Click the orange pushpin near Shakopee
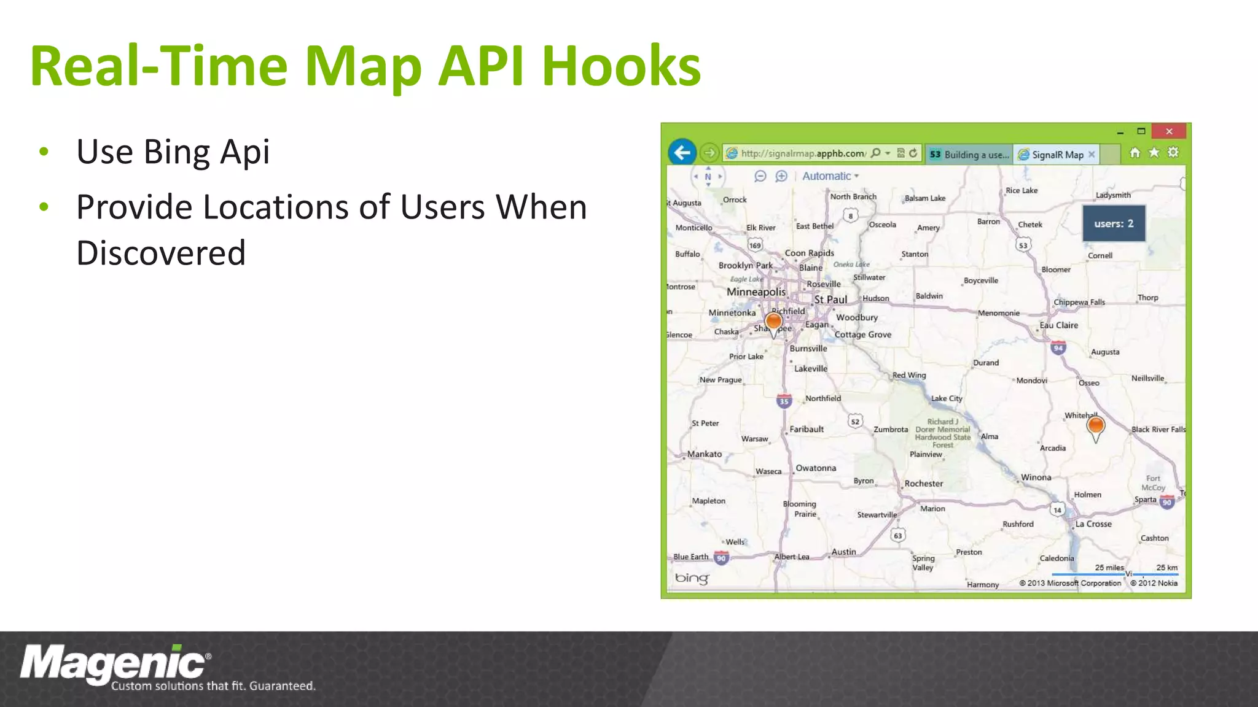 click(x=774, y=325)
